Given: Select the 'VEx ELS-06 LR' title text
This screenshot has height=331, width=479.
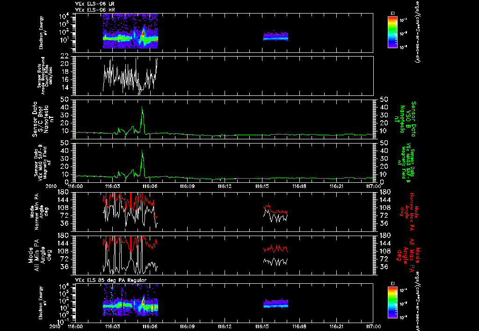Looking at the screenshot, I should pyautogui.click(x=95, y=4).
